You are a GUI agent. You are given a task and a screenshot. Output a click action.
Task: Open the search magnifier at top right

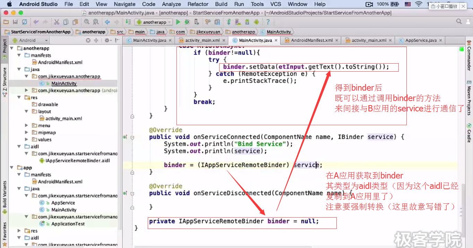tap(459, 21)
